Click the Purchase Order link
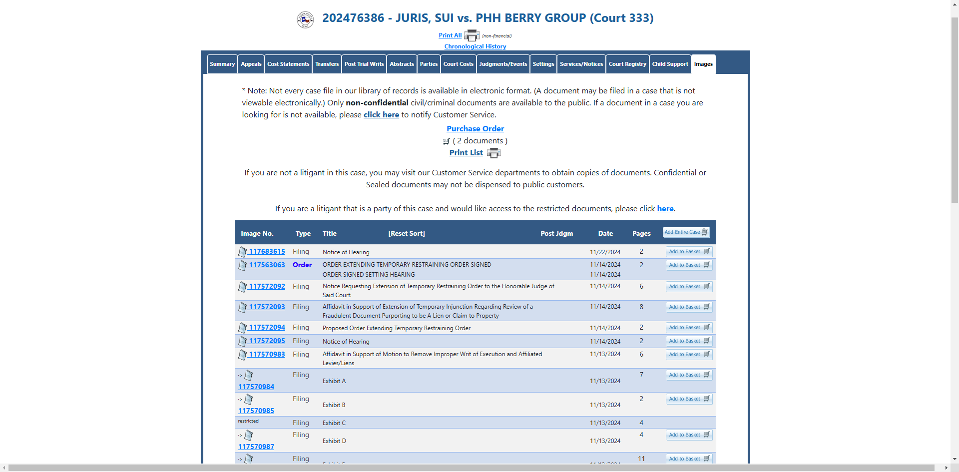Image resolution: width=959 pixels, height=472 pixels. [x=476, y=129]
